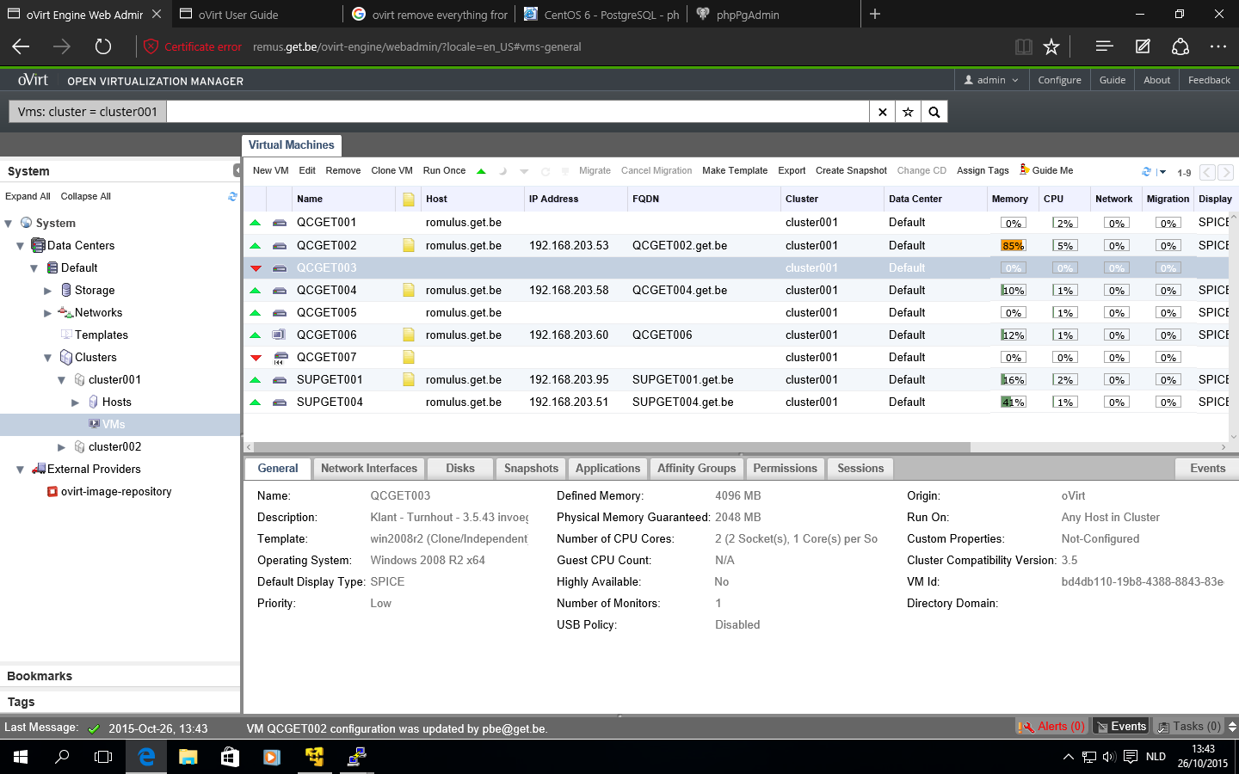The image size is (1239, 774).
Task: Click the Storage database icon in tree
Action: coord(66,291)
